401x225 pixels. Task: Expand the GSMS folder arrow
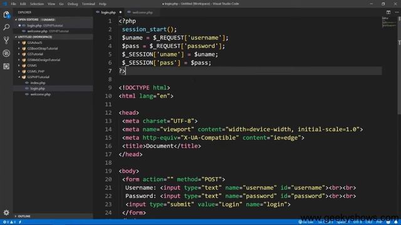19,66
